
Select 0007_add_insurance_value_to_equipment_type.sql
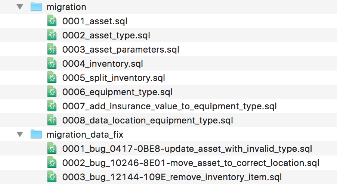pos(169,106)
